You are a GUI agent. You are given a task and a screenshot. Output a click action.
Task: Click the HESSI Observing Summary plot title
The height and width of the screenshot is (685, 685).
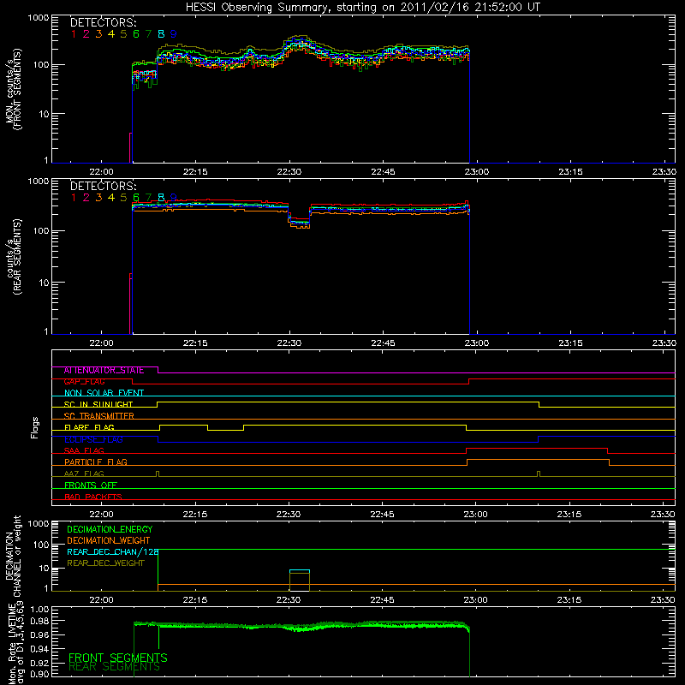(x=362, y=7)
